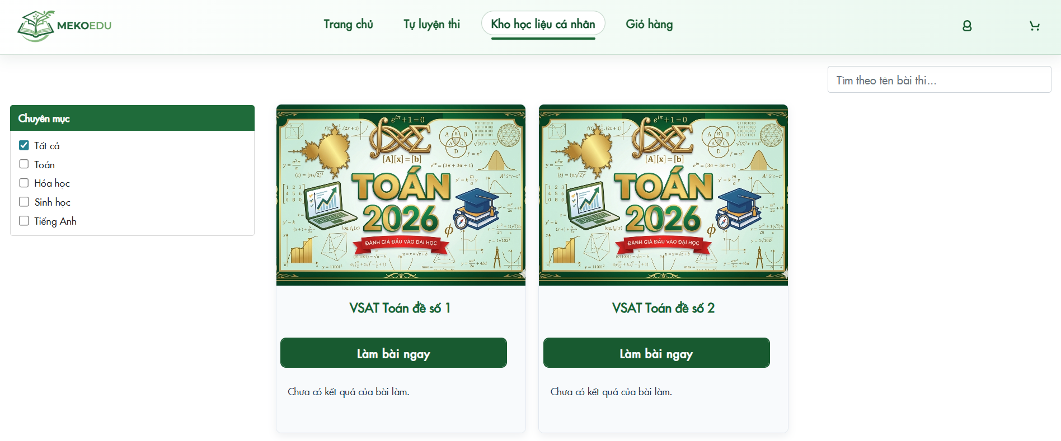This screenshot has width=1061, height=441.
Task: Check the Toán category checkbox
Action: pos(24,164)
